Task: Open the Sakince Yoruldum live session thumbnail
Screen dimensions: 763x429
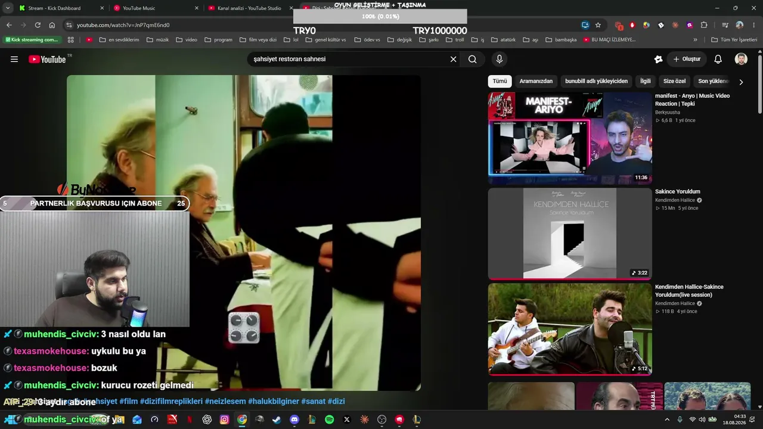Action: pos(570,329)
